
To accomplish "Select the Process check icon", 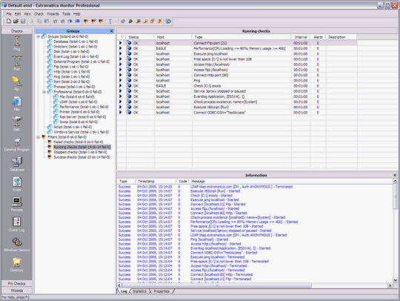I will [x=17, y=202].
